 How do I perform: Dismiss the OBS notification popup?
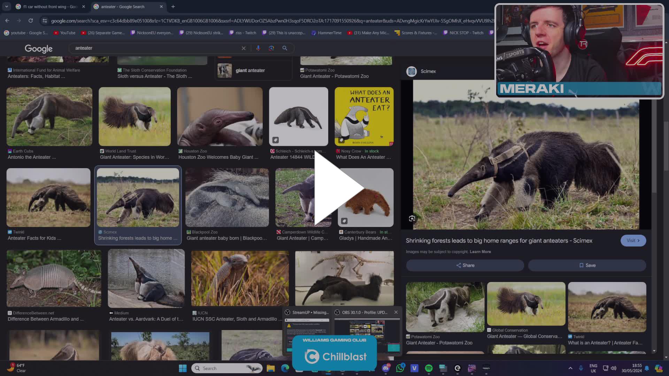396,312
